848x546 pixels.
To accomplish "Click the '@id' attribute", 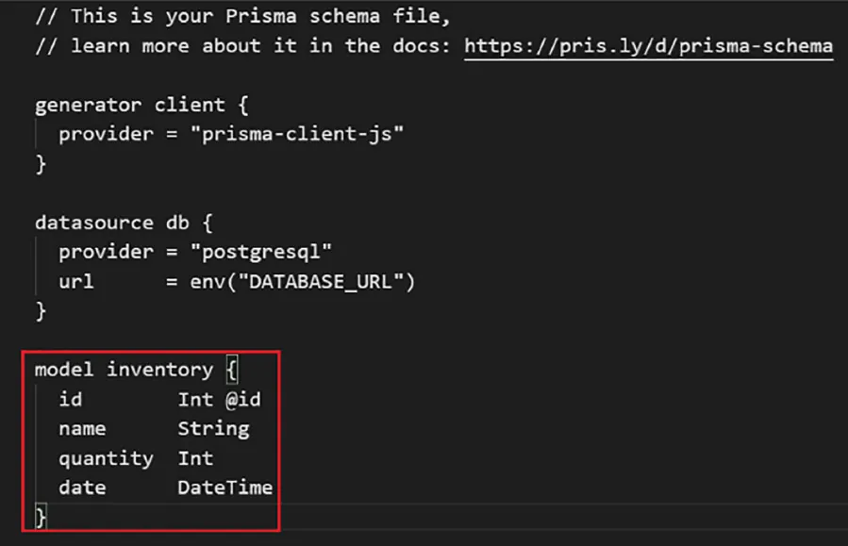I will point(242,399).
